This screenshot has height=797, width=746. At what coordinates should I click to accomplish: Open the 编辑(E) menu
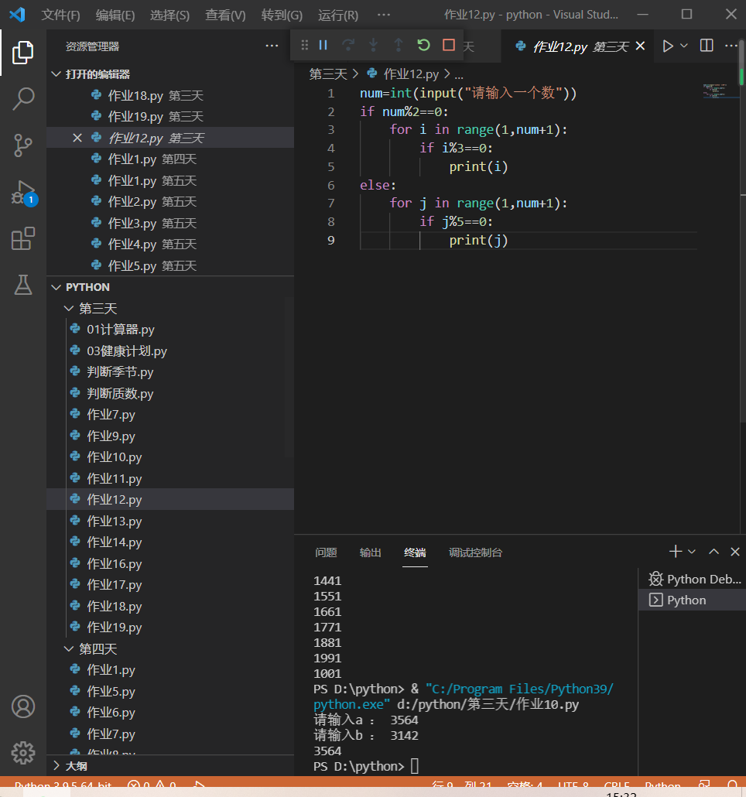click(x=115, y=15)
